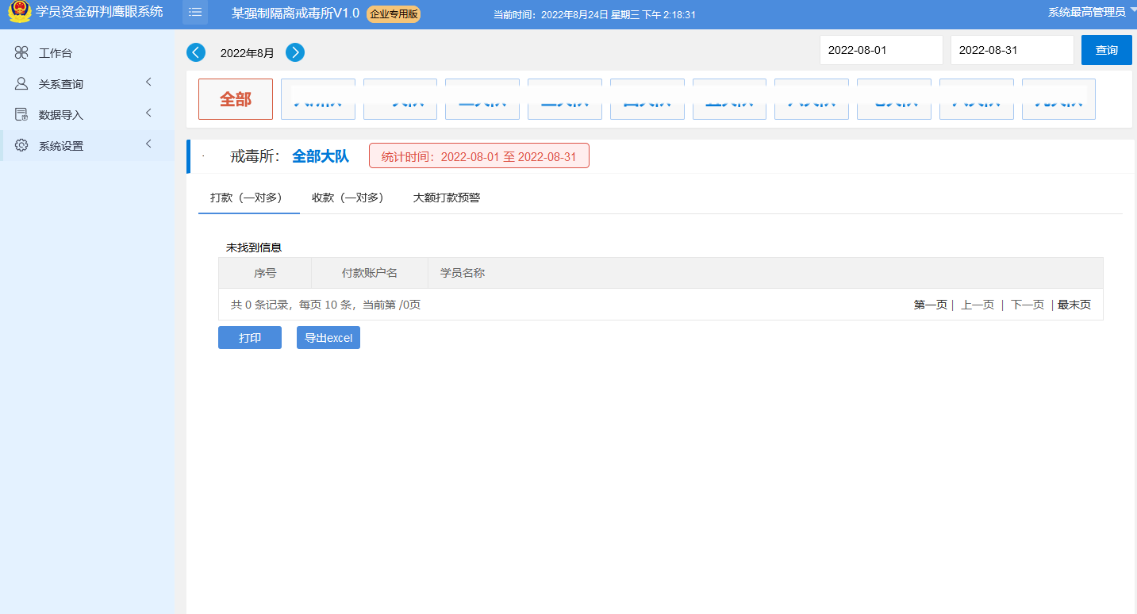
Task: Switch to the 大额打款预警 tab
Action: [447, 198]
